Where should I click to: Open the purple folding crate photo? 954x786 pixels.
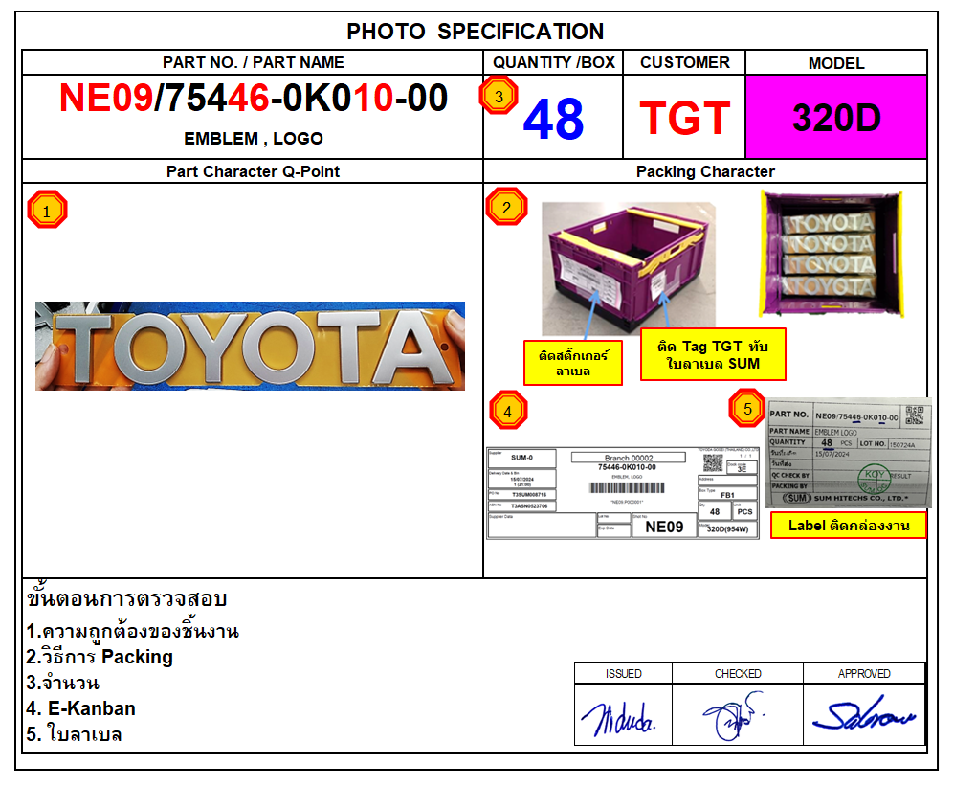click(x=629, y=268)
